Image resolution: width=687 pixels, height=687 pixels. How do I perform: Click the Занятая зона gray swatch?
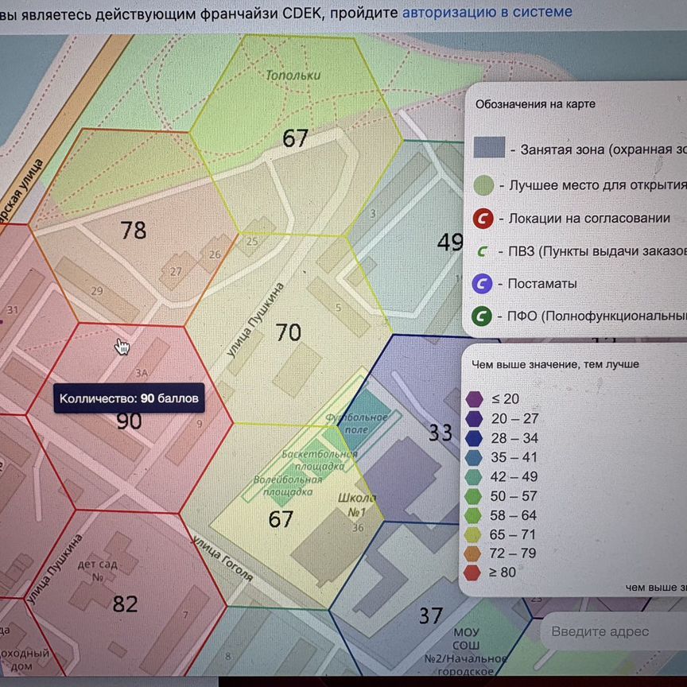pyautogui.click(x=487, y=147)
